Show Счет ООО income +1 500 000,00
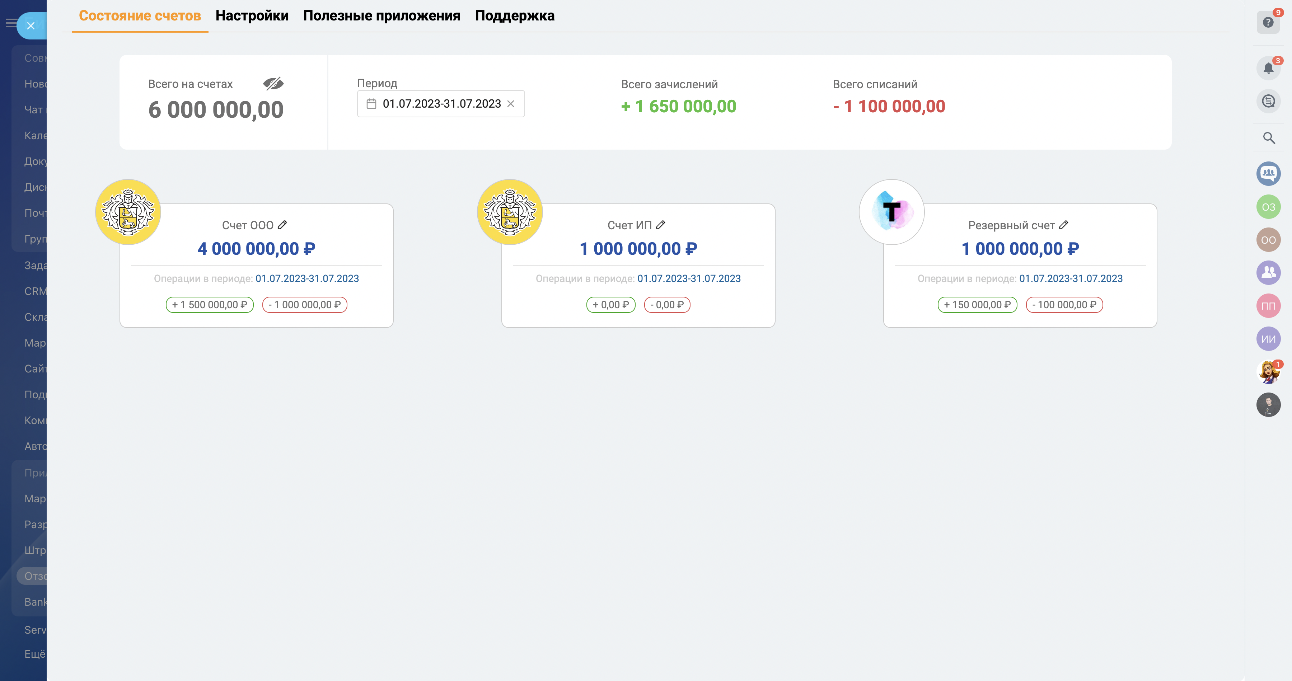The width and height of the screenshot is (1292, 681). point(210,305)
